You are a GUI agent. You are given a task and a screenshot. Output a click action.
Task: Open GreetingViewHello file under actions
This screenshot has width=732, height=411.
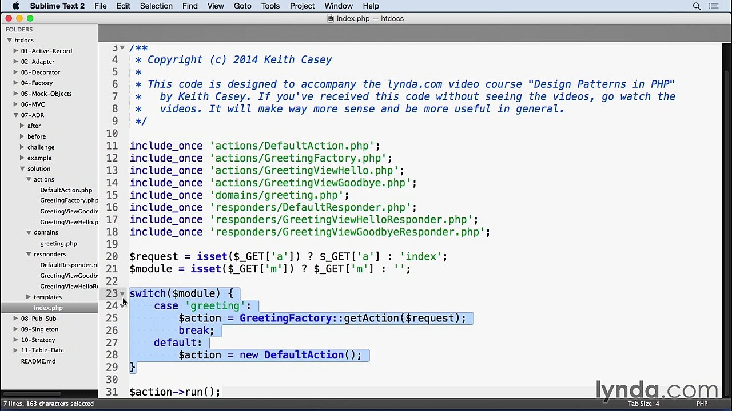point(69,222)
